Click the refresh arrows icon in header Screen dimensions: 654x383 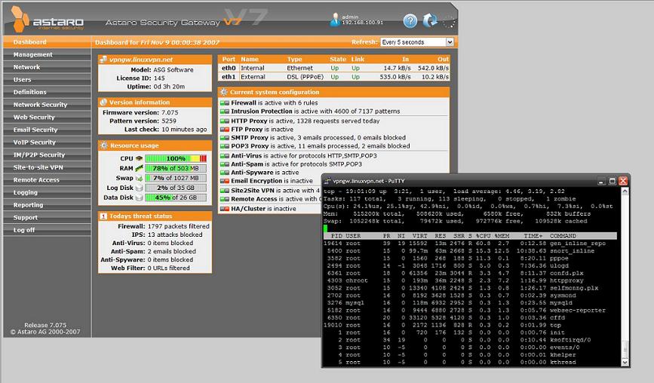[430, 20]
